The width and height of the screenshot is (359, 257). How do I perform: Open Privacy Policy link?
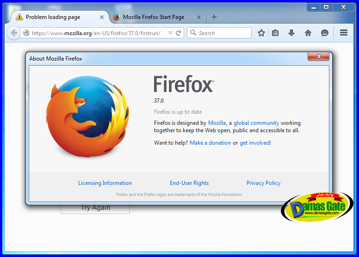pyautogui.click(x=263, y=183)
